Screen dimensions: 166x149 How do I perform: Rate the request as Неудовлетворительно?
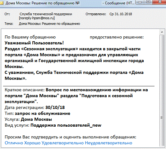[108, 143]
